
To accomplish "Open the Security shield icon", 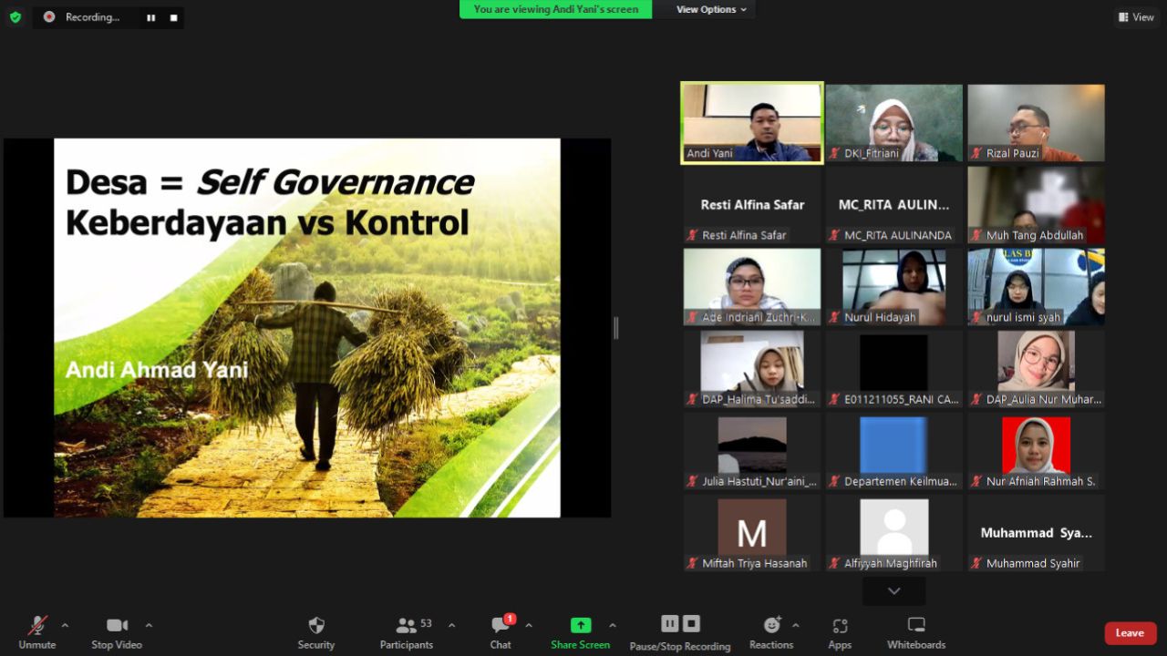I will [315, 626].
